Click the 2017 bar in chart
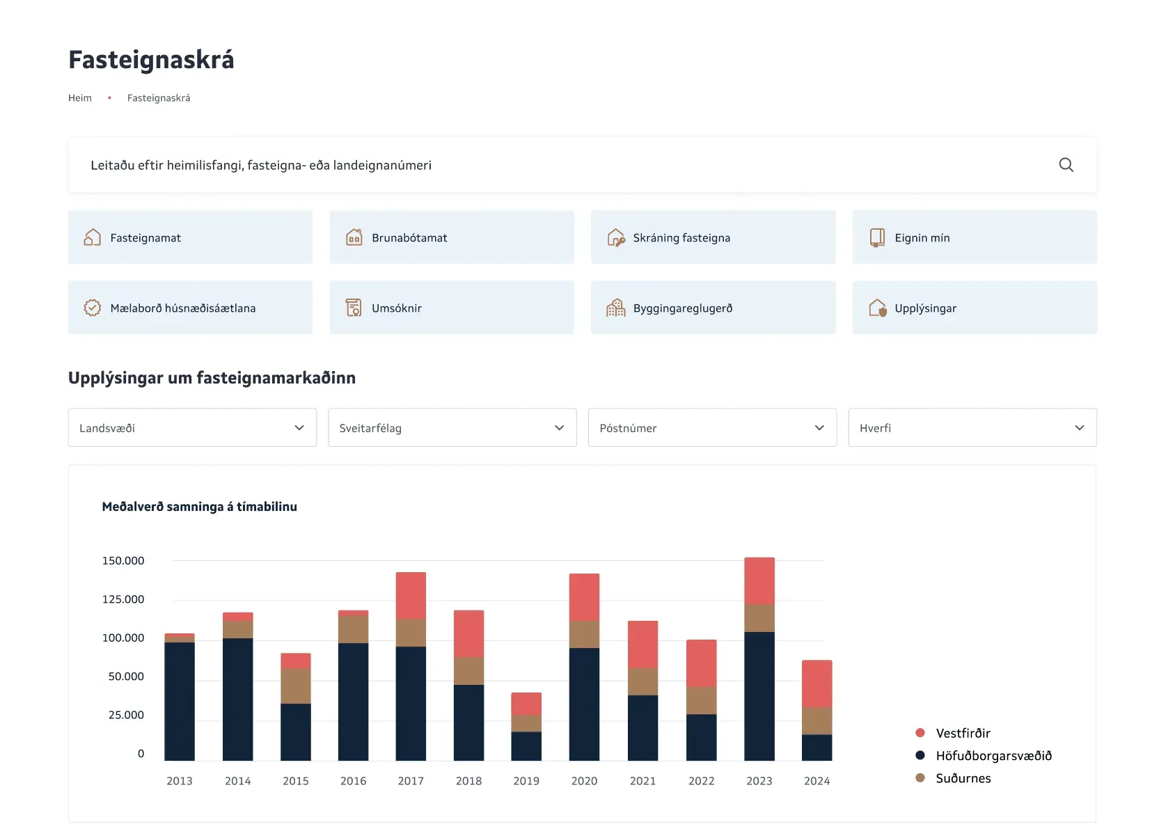1175x838 pixels. tap(411, 666)
